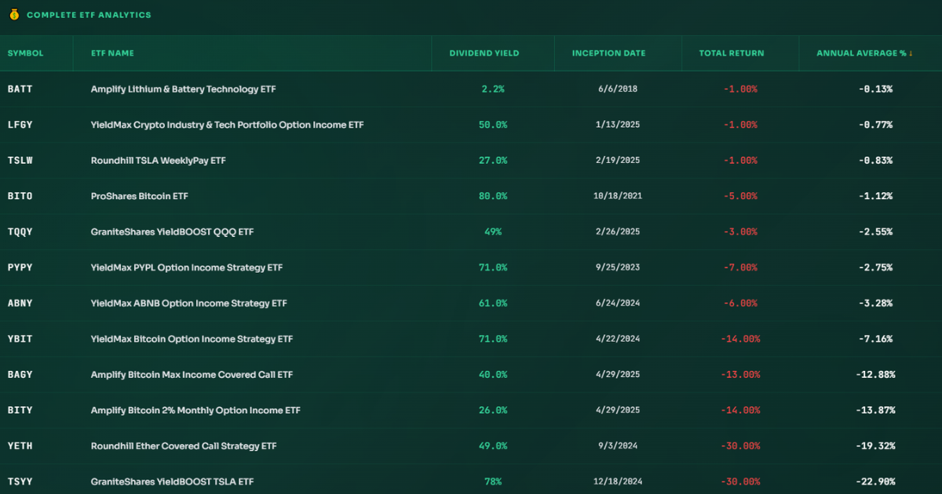Click annual average value -0.13%
This screenshot has height=494, width=942.
point(875,89)
